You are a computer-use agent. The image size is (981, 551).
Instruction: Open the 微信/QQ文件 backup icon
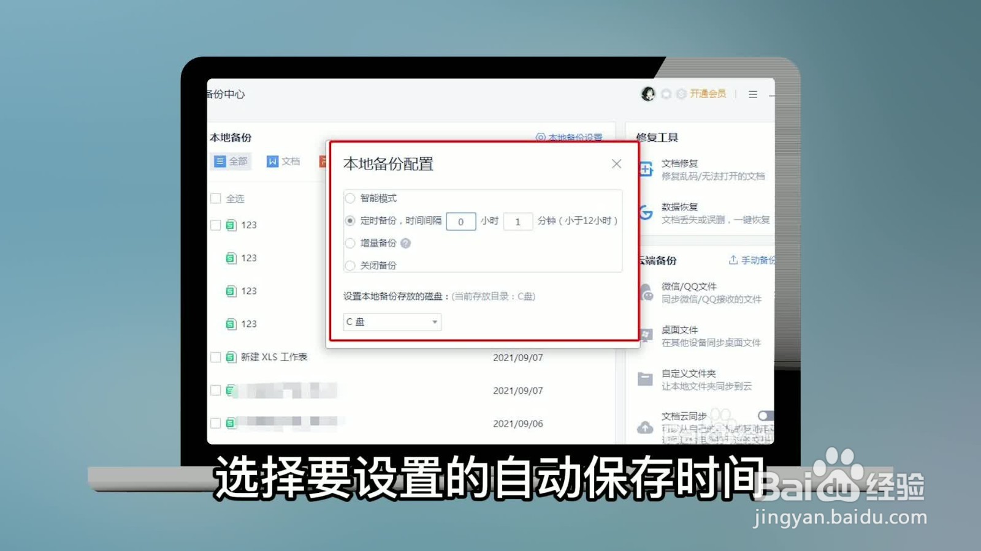coord(646,293)
